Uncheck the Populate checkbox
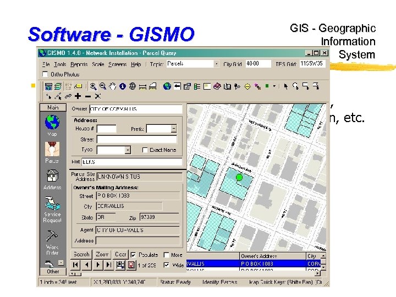This screenshot has width=396, height=297. pos(133,255)
